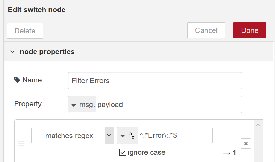Open the regex value type dropdown arrow
This screenshot has width=275, height=162.
coord(123,136)
